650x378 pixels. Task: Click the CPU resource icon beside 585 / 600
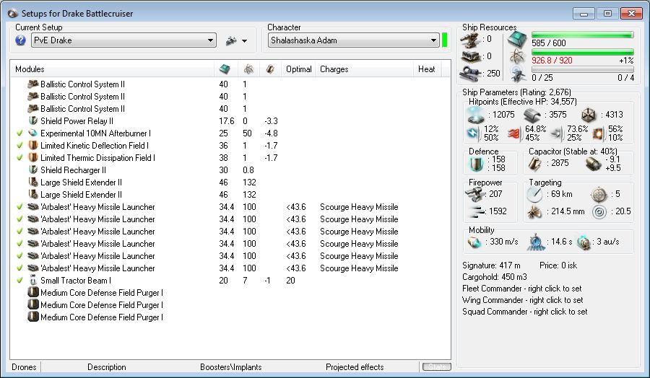[517, 40]
